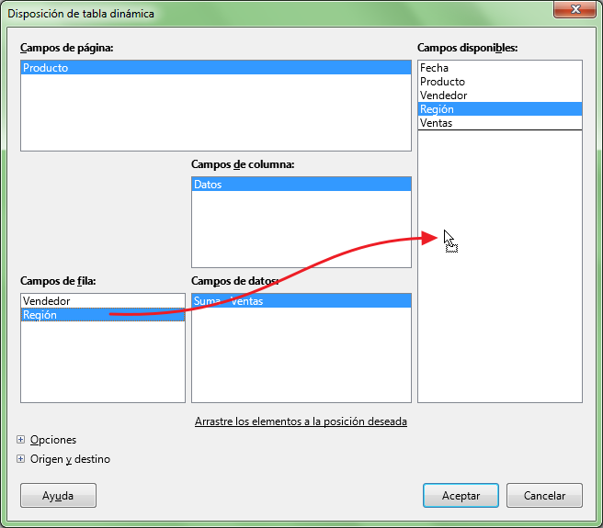The width and height of the screenshot is (603, 528).
Task: Click empty space below Datos in column fields
Action: [x=301, y=230]
